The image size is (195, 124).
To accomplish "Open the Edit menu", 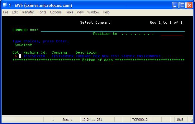I will click(x=15, y=12).
